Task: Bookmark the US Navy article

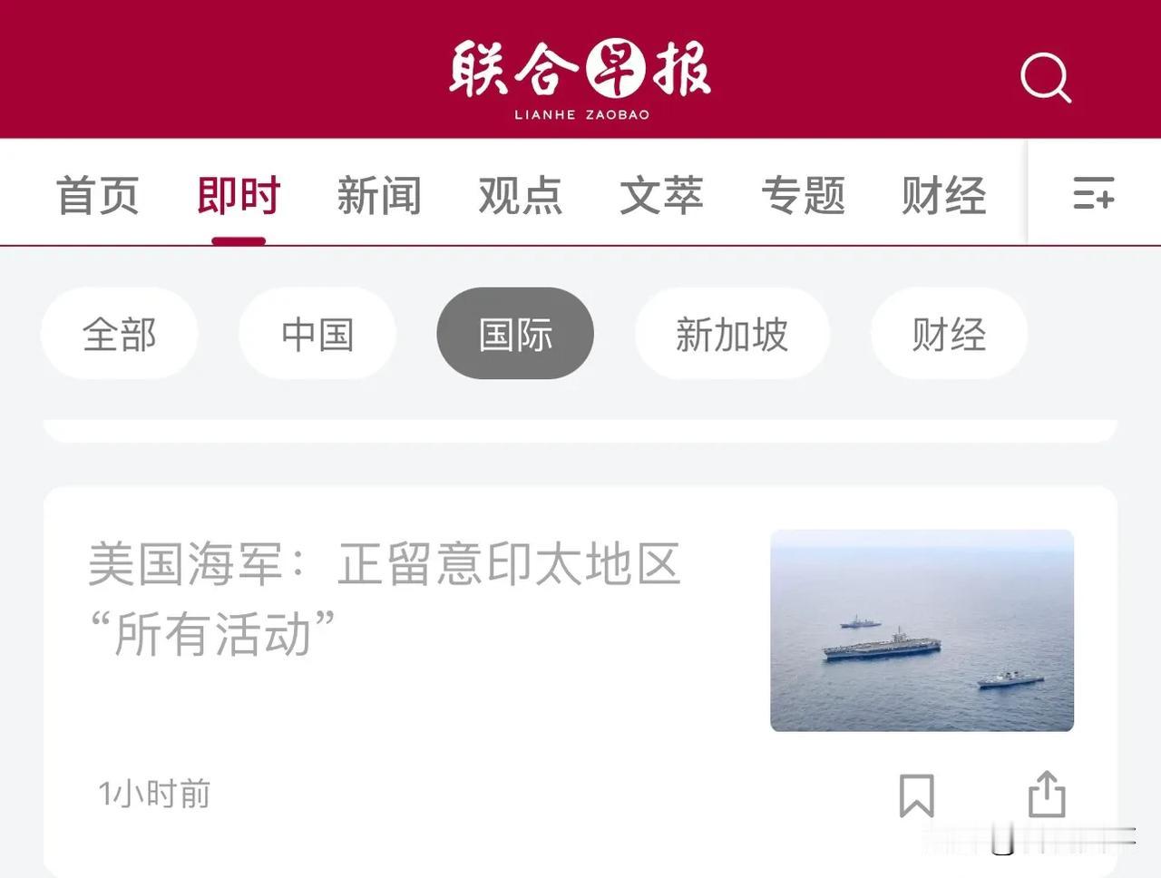Action: coord(916,795)
